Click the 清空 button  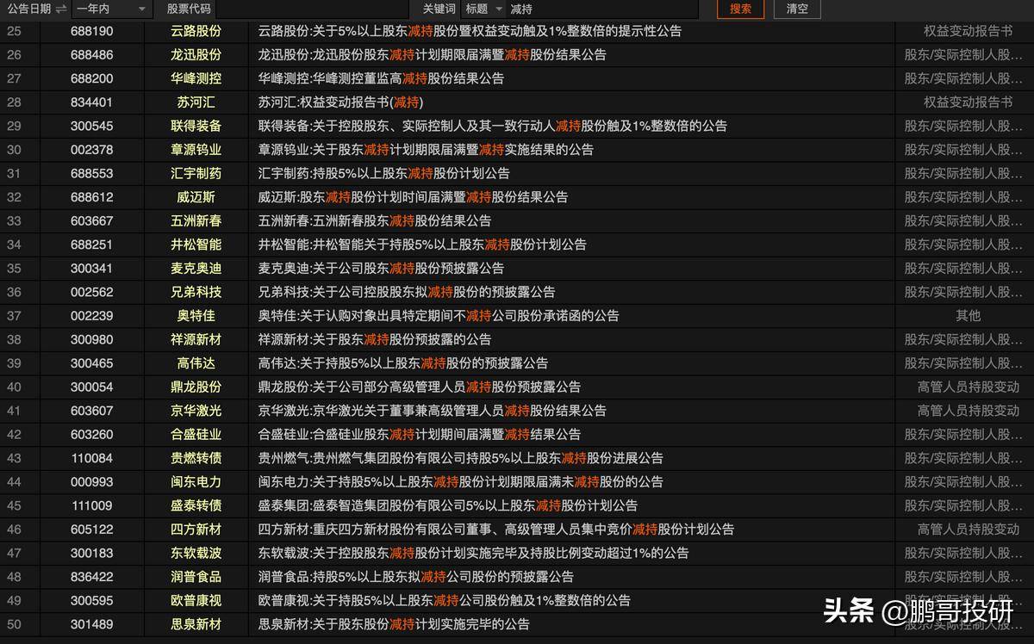(797, 9)
